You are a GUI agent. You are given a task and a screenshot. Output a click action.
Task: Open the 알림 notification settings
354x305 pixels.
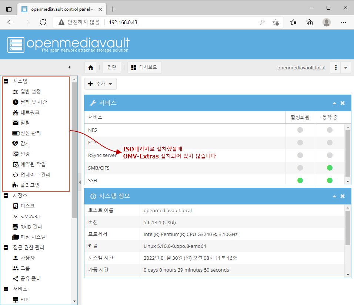pyautogui.click(x=21, y=123)
